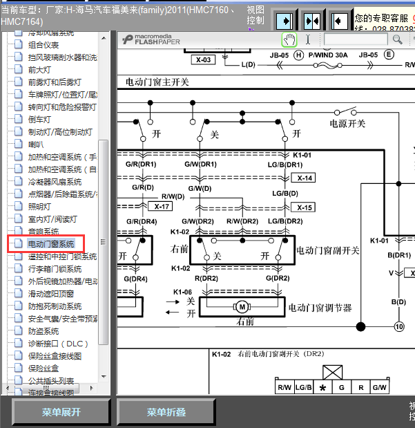
Task: Click document icon beside 室内灯/阅读灯
Action: (18, 218)
